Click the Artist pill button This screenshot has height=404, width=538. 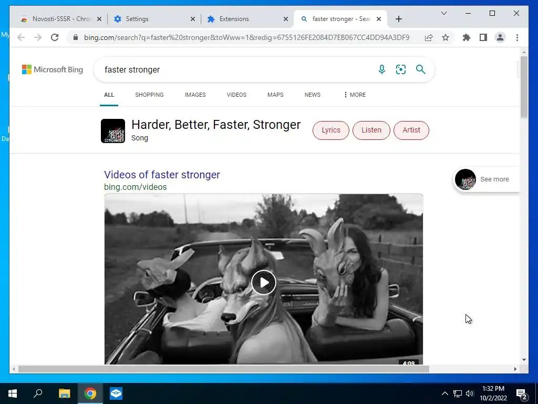tap(411, 130)
